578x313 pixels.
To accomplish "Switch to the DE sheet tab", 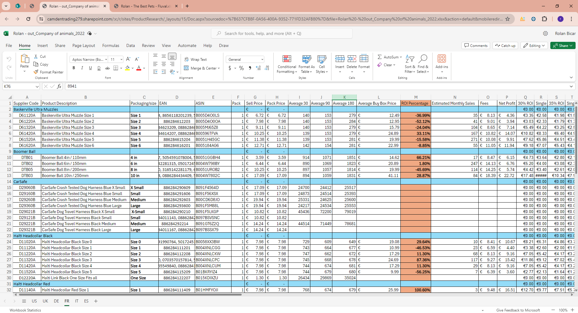I will [x=56, y=301].
